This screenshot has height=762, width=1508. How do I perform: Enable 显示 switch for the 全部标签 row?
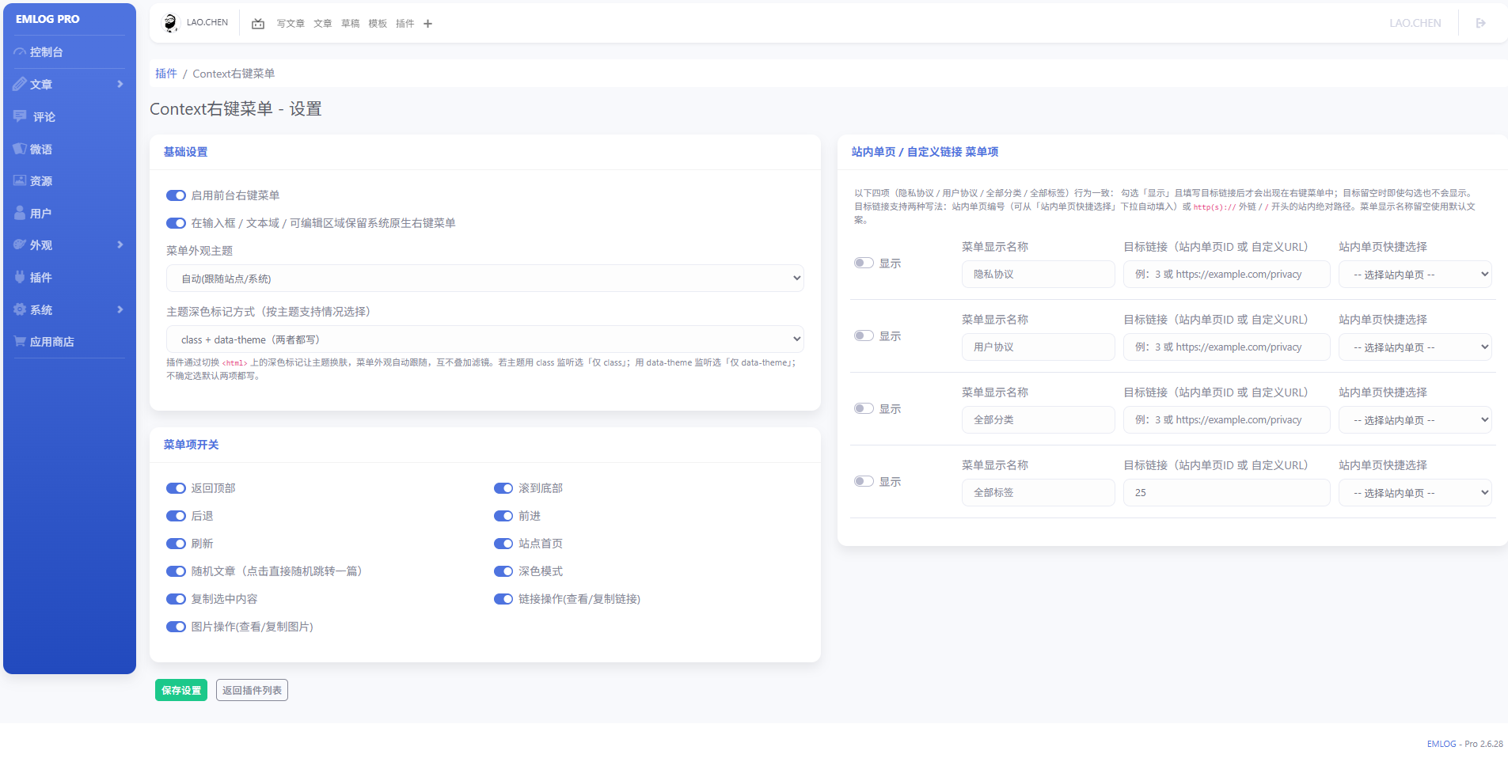(864, 481)
